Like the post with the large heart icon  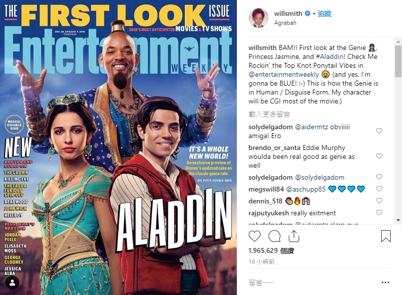tap(255, 236)
